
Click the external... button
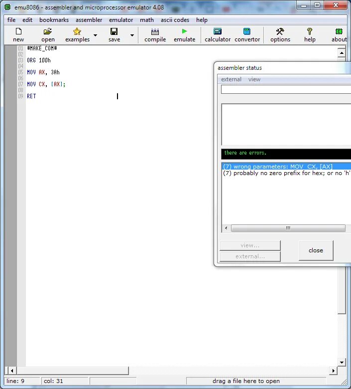[250, 256]
